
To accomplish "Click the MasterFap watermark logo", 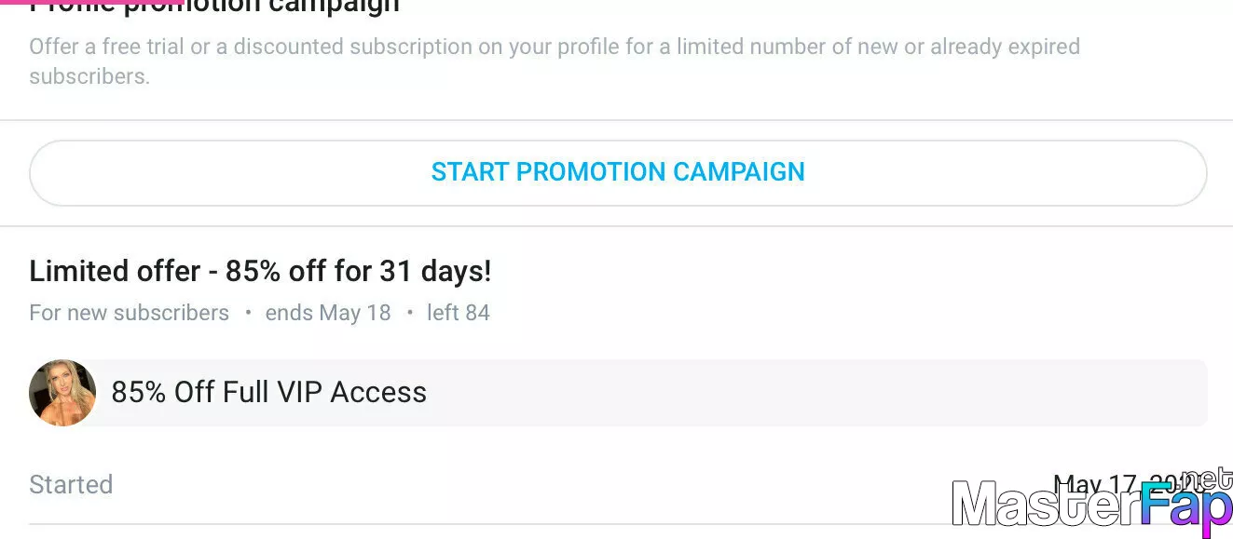I will click(1091, 505).
